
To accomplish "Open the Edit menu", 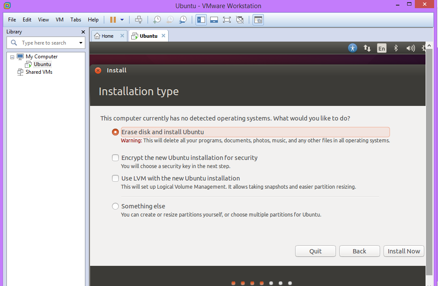I will tap(27, 20).
